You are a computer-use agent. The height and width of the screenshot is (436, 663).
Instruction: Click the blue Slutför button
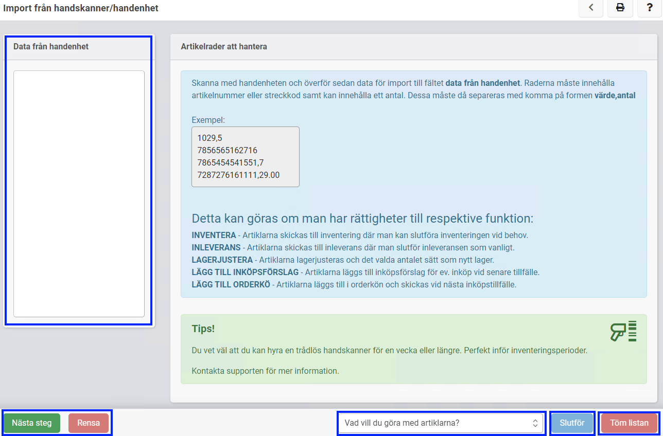coord(572,423)
